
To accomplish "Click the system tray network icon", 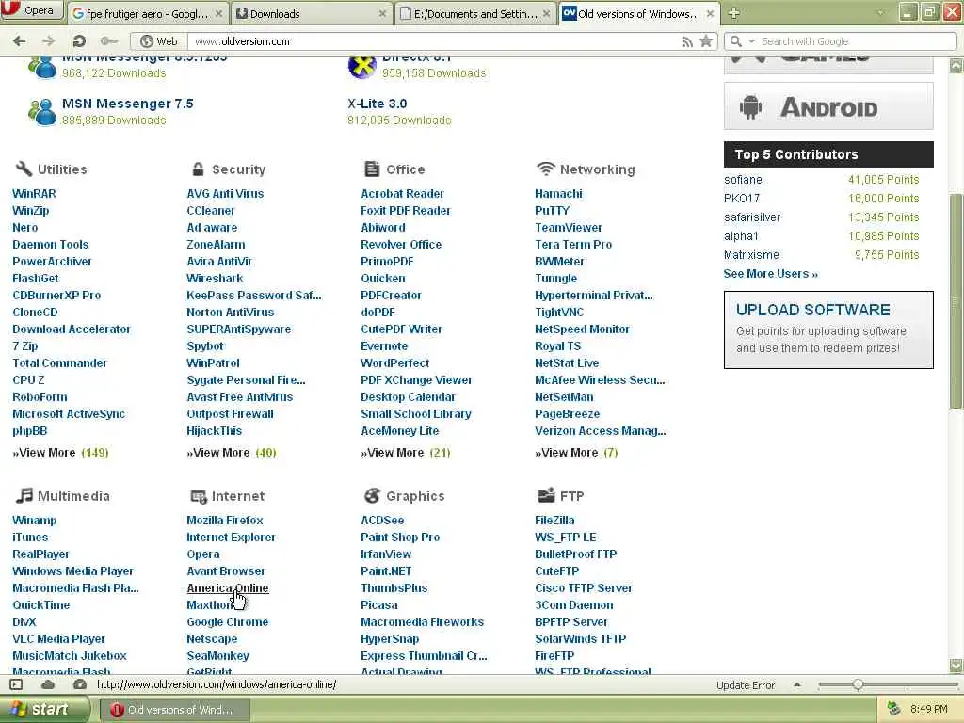I will (x=894, y=709).
